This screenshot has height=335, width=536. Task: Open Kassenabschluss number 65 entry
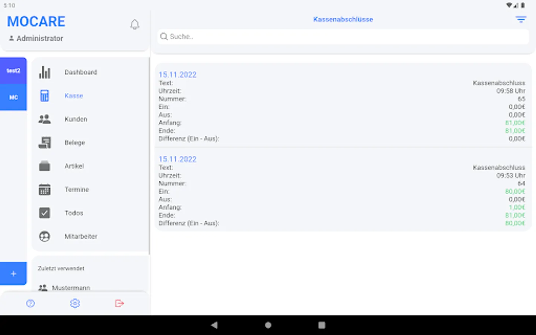pyautogui.click(x=343, y=106)
